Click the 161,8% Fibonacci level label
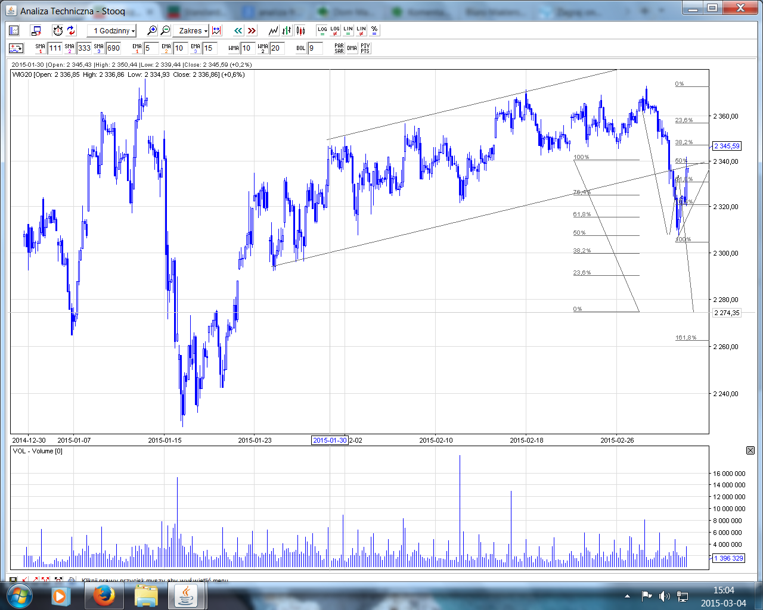The width and height of the screenshot is (763, 610). (686, 338)
